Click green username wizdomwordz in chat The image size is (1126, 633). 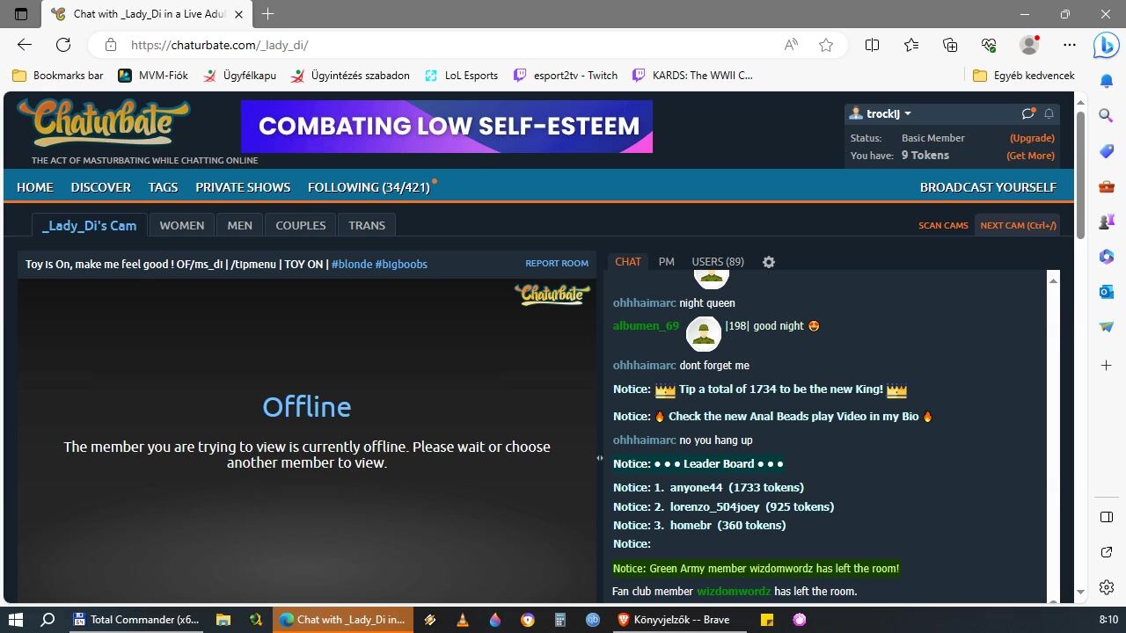click(734, 592)
